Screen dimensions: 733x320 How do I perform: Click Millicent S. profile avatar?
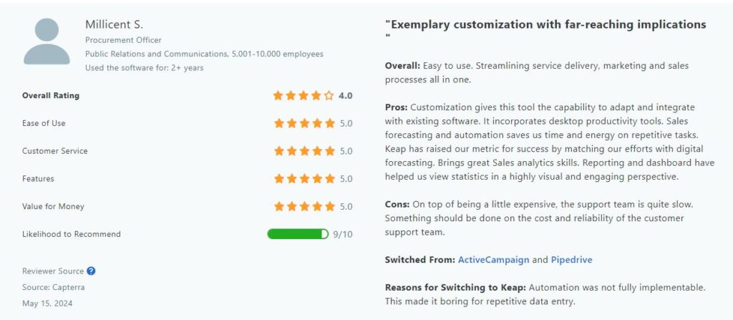(x=47, y=42)
